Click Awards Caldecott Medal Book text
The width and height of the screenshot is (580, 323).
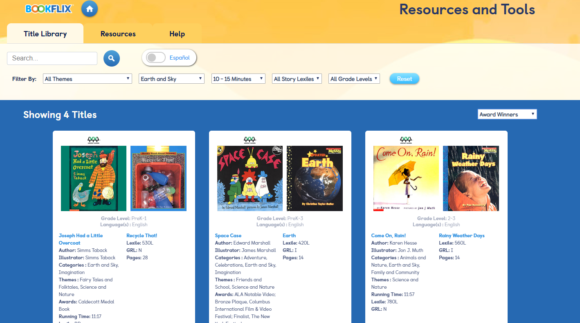[x=86, y=305]
